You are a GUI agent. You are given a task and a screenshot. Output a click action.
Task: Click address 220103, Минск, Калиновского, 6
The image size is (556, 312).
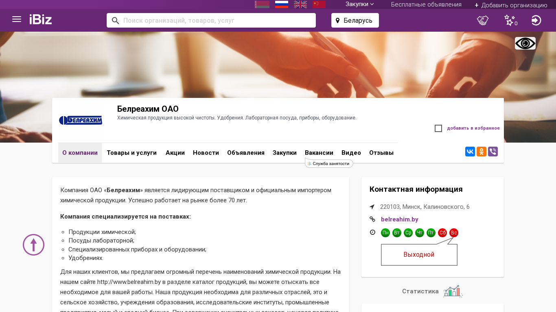(425, 207)
